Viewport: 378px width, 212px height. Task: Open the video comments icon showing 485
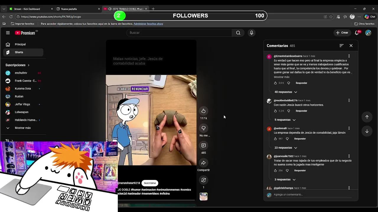(203, 146)
